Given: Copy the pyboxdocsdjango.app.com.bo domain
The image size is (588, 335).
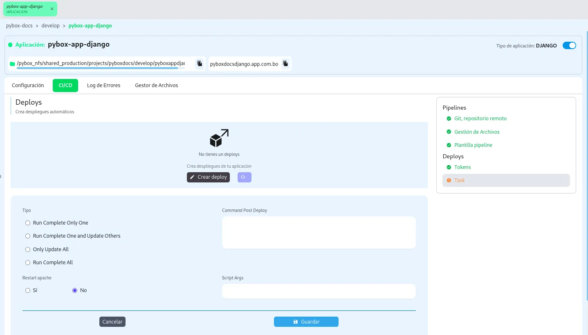Looking at the screenshot, I should click(285, 63).
